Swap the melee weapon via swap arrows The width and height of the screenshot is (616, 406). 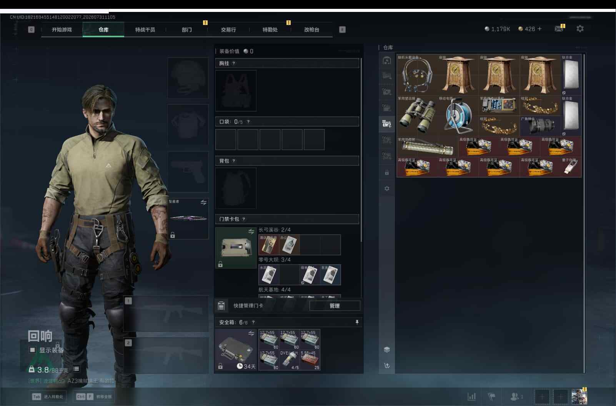pyautogui.click(x=203, y=202)
